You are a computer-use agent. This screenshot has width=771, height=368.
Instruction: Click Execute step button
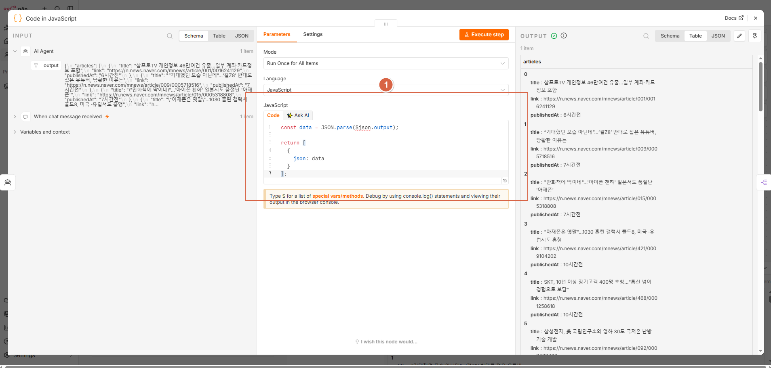(484, 35)
